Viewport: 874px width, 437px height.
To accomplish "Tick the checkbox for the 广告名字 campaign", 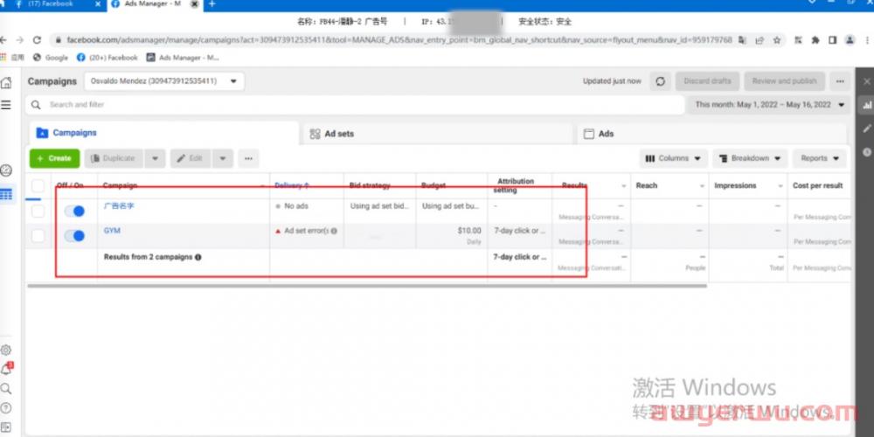I will pyautogui.click(x=38, y=212).
